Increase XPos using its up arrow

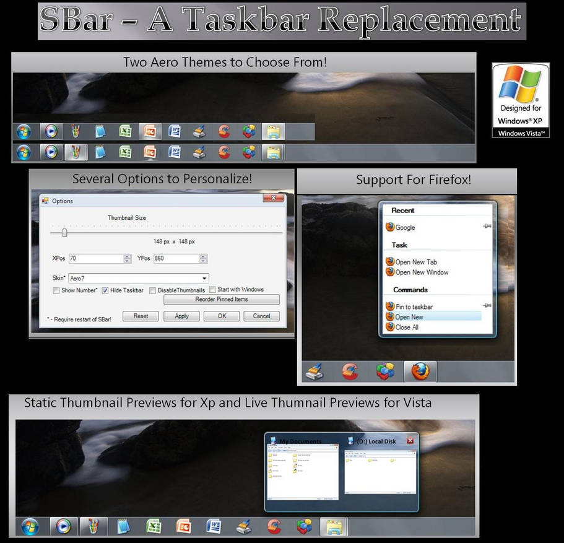pyautogui.click(x=127, y=256)
